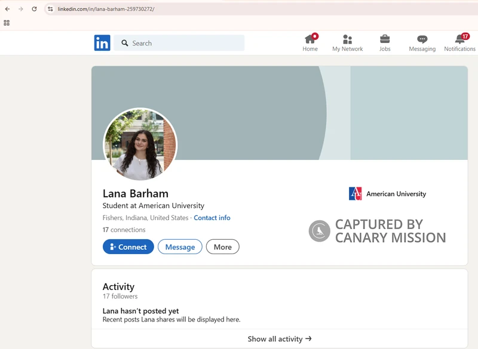Focus the LinkedIn Search field
This screenshot has width=478, height=349.
click(179, 43)
